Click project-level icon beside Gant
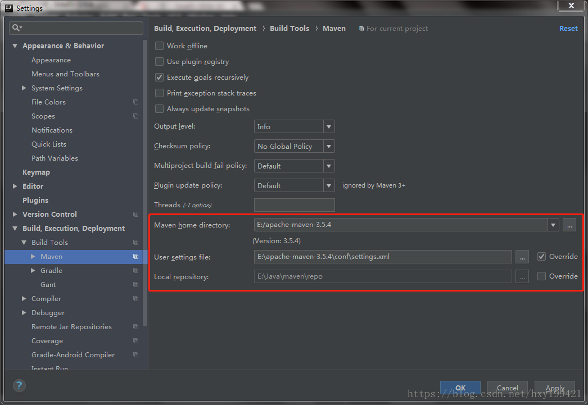The height and width of the screenshot is (405, 588). 135,285
